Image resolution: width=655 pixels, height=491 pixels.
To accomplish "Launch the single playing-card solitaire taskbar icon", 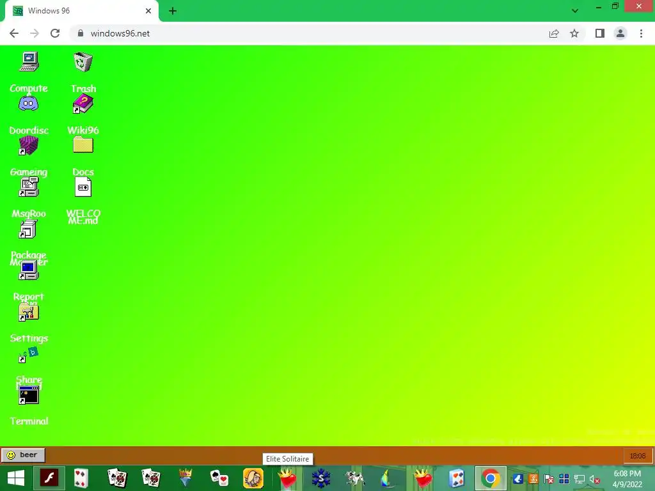I will (81, 478).
